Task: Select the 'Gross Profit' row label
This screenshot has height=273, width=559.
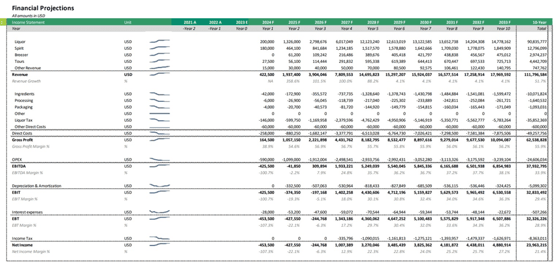Action: [22, 140]
